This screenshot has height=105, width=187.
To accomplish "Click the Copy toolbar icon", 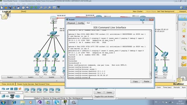I will pyautogui.click(x=23, y=8).
